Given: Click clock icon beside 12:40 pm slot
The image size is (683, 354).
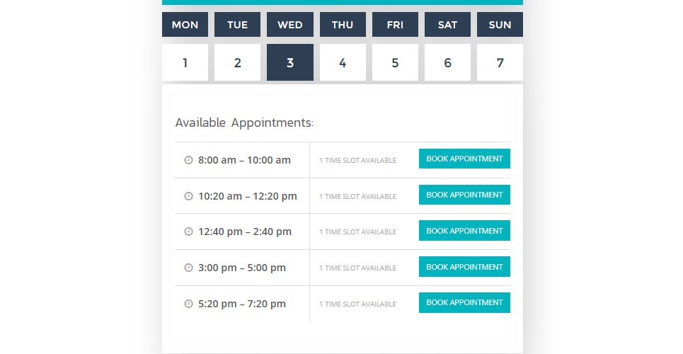Looking at the screenshot, I should click(x=188, y=232).
